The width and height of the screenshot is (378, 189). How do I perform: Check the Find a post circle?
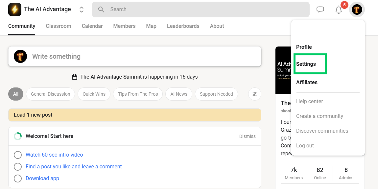[x=18, y=167]
